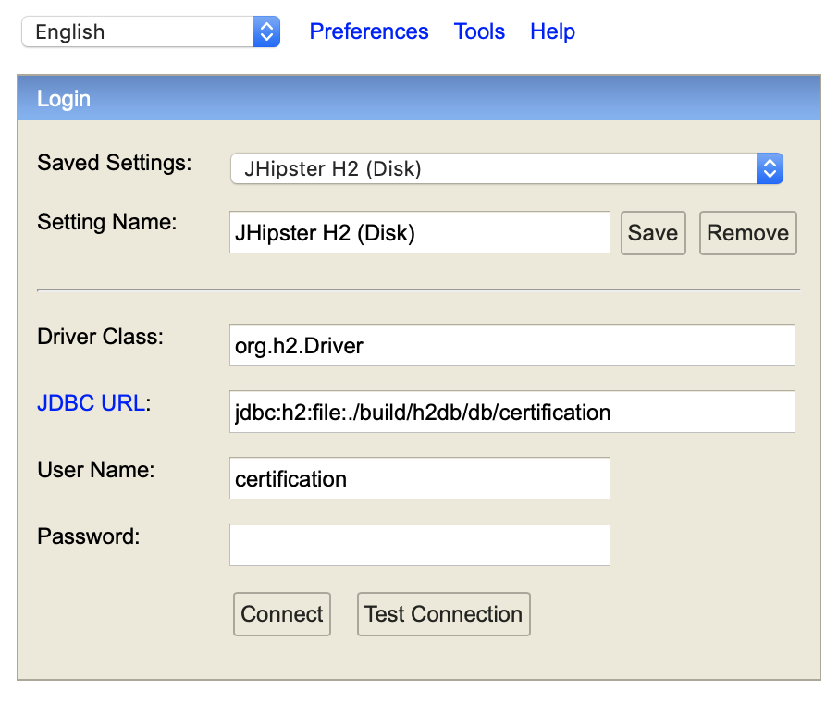This screenshot has height=703, width=838.
Task: Open the Help link
Action: [552, 31]
